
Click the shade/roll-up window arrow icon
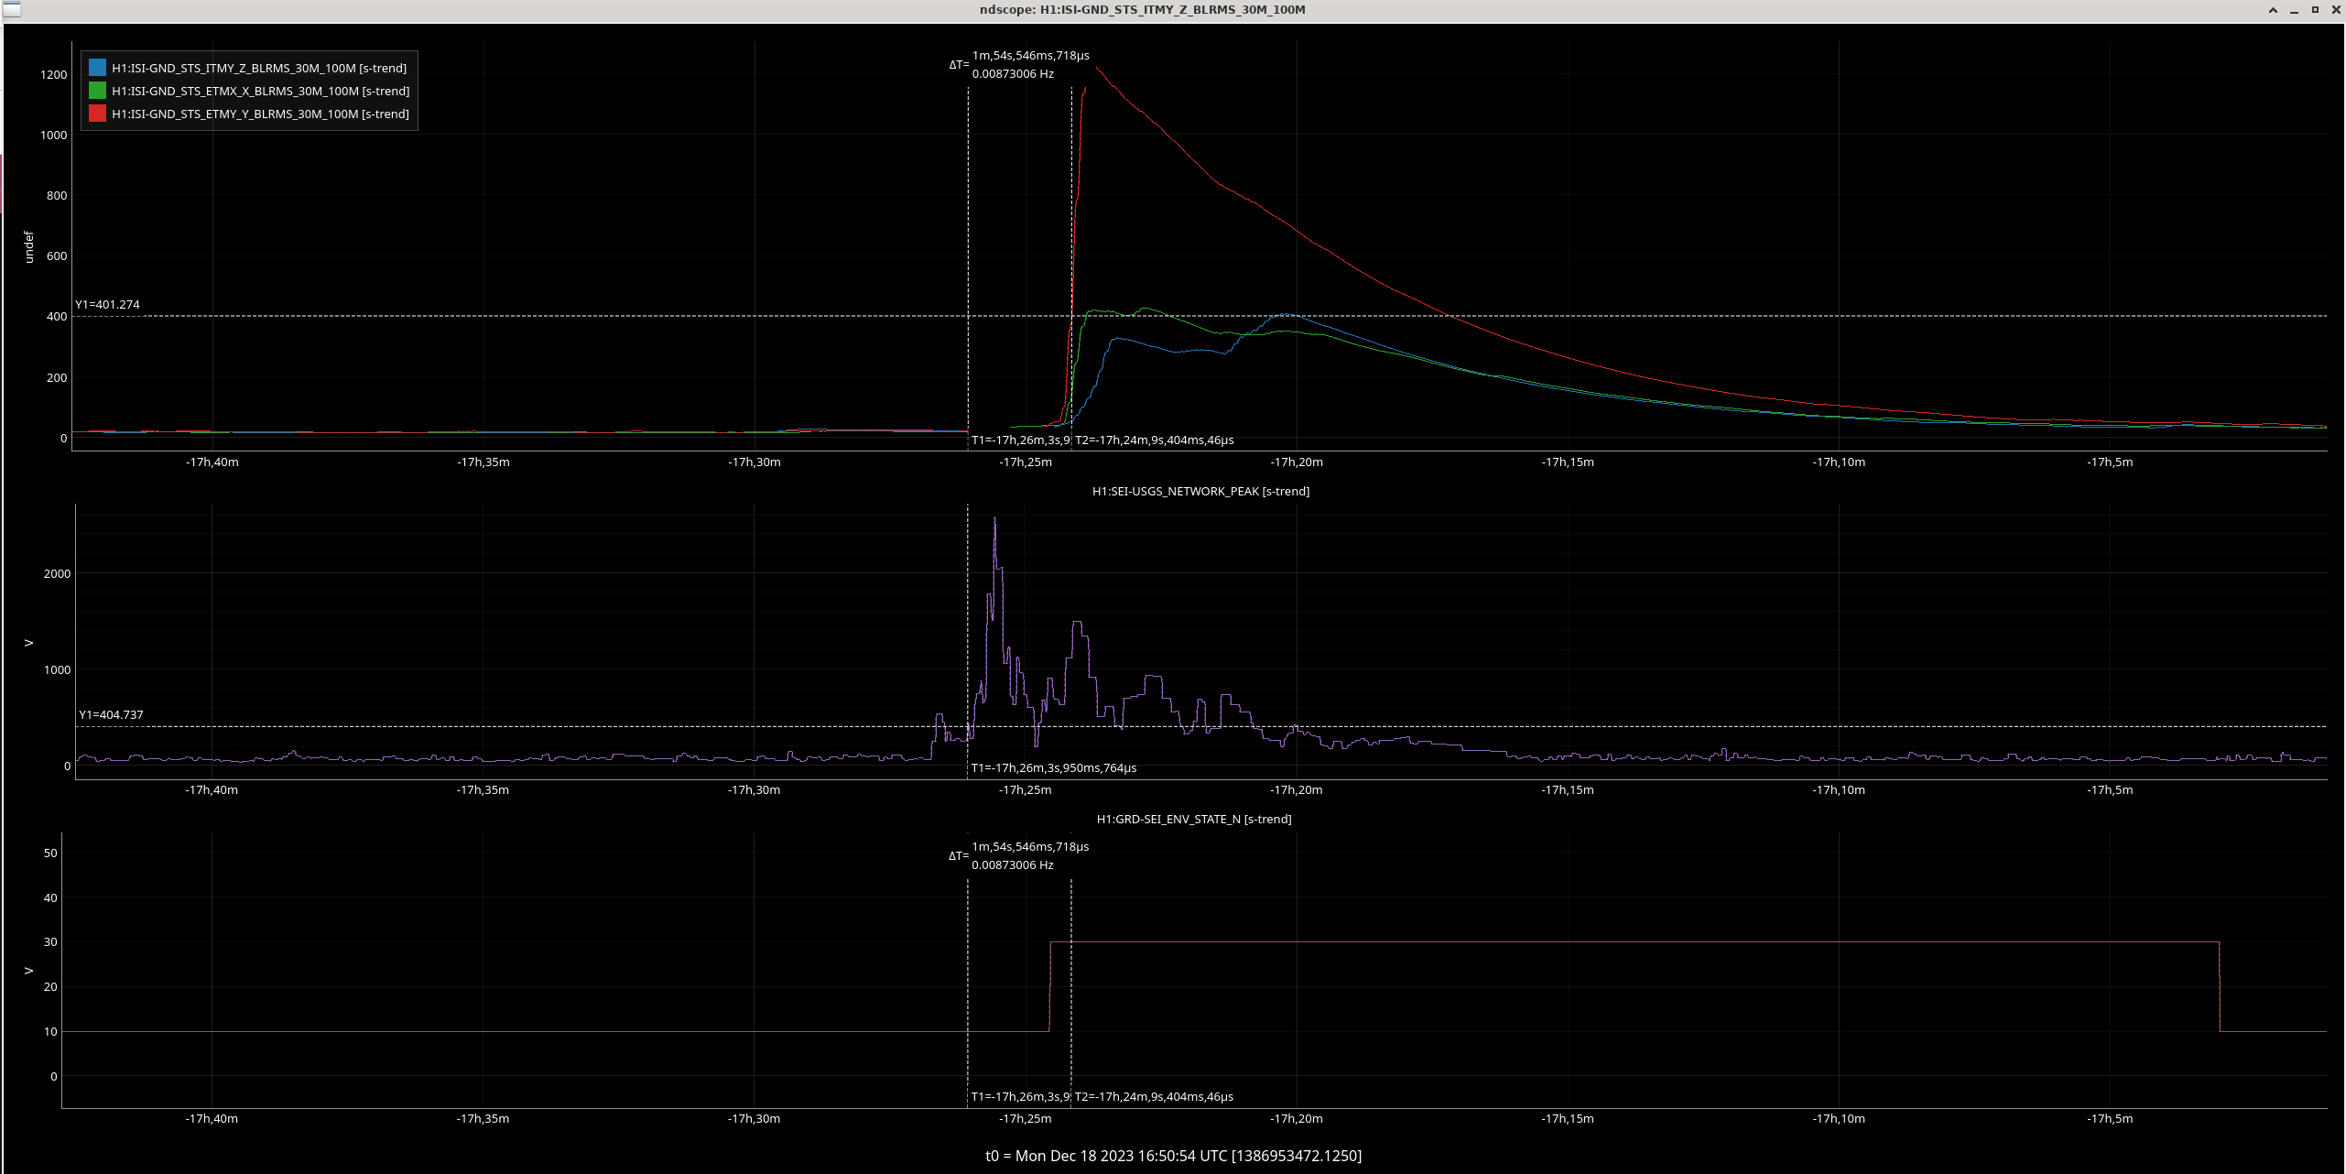(2273, 10)
